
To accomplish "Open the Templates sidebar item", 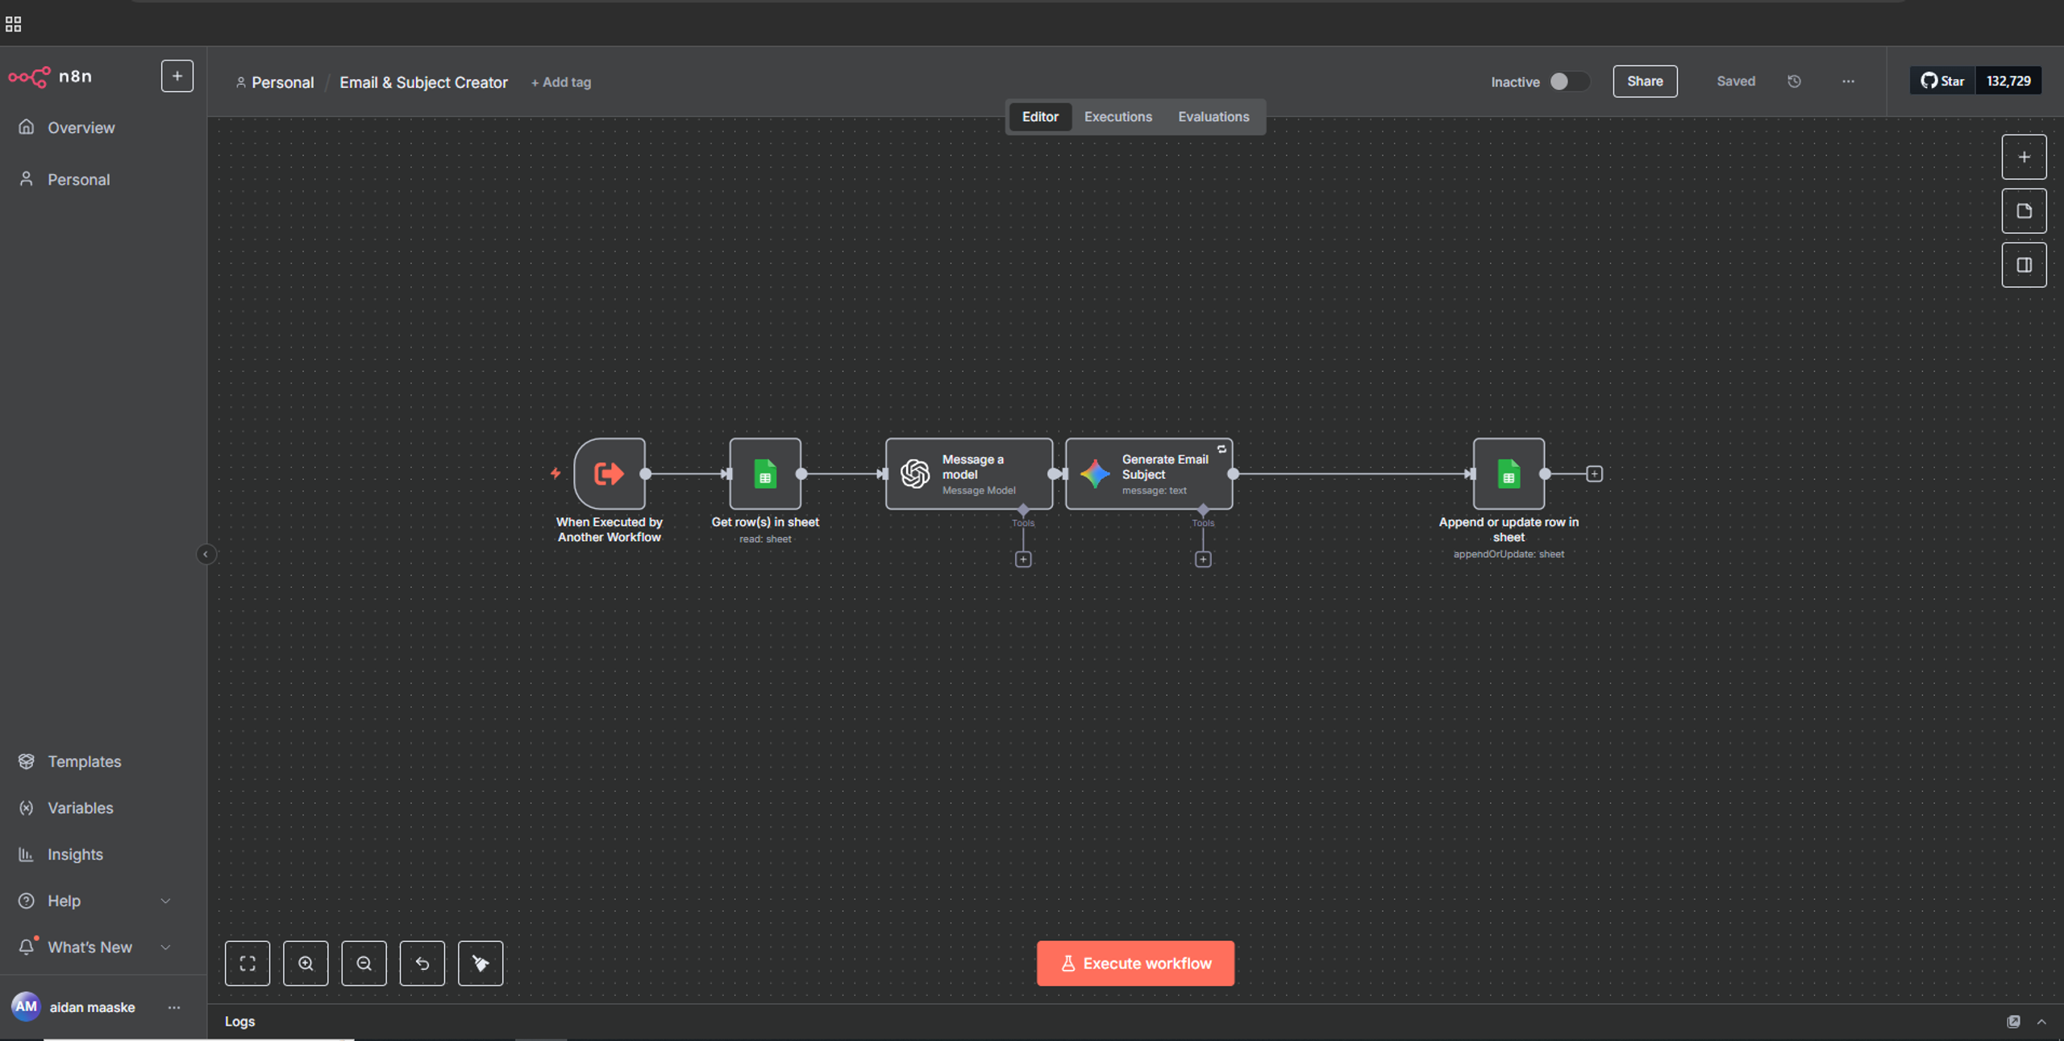I will coord(84,761).
